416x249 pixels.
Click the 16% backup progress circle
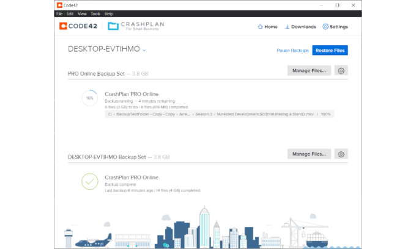(90, 98)
